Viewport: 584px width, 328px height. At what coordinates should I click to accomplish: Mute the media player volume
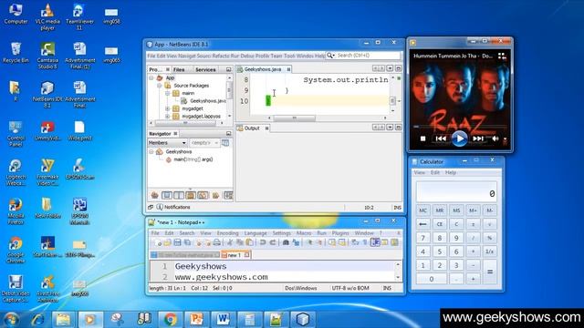(x=495, y=138)
